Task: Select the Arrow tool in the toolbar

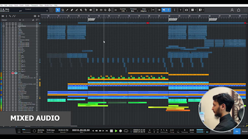Action: (58, 10)
